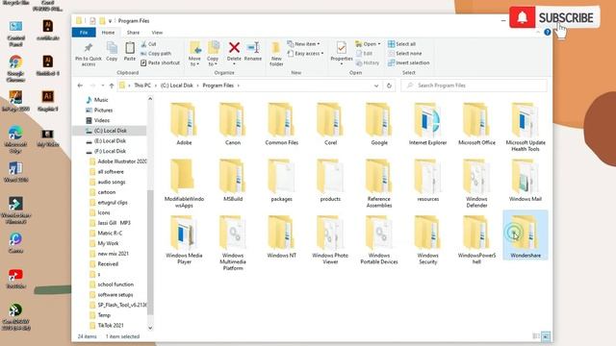
Task: Select the Google folder
Action: pyautogui.click(x=379, y=124)
